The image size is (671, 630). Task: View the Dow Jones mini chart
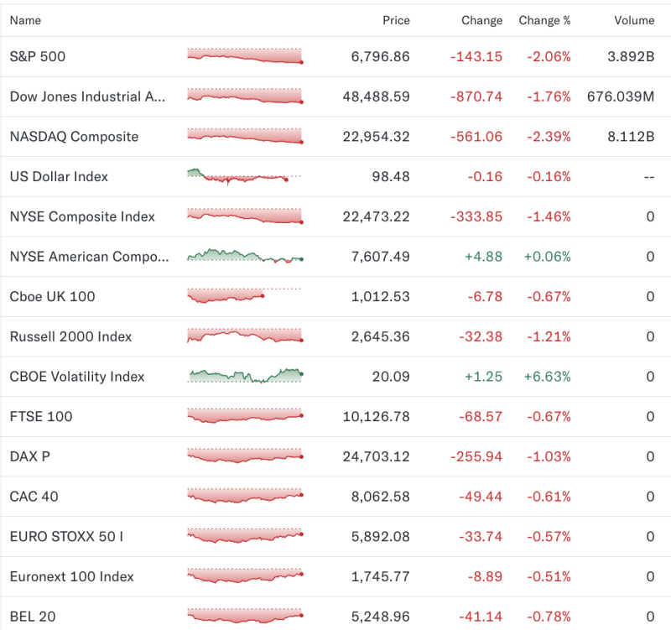pos(243,96)
